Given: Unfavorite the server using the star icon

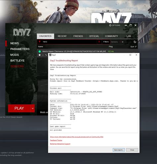Looking at the screenshot, I should [x=39, y=55].
